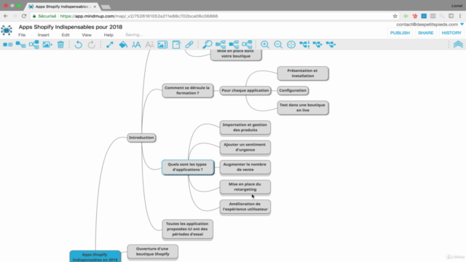Undo the last action in toolbar
The width and height of the screenshot is (466, 262).
point(79,44)
